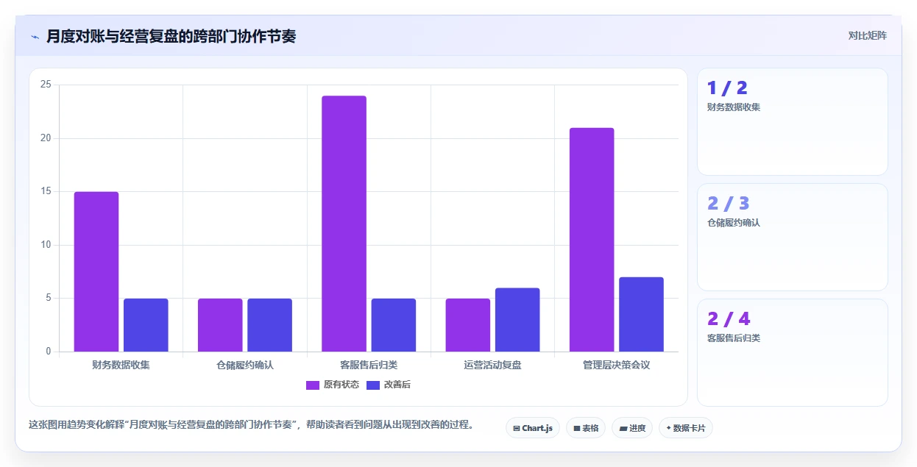Click the icon inside the Chart.js chip

pos(517,428)
